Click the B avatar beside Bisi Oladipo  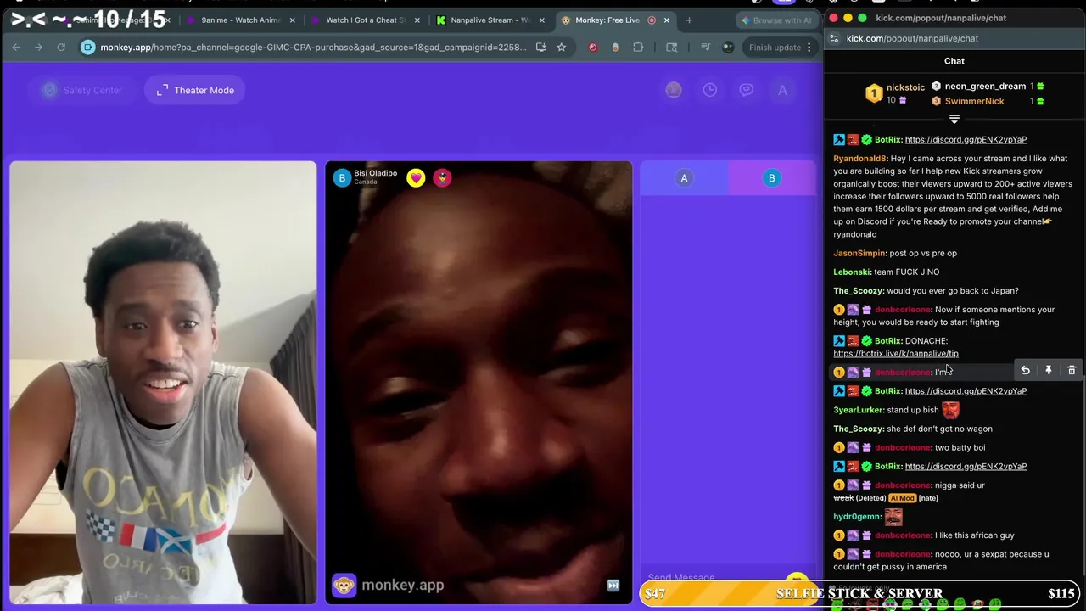342,177
